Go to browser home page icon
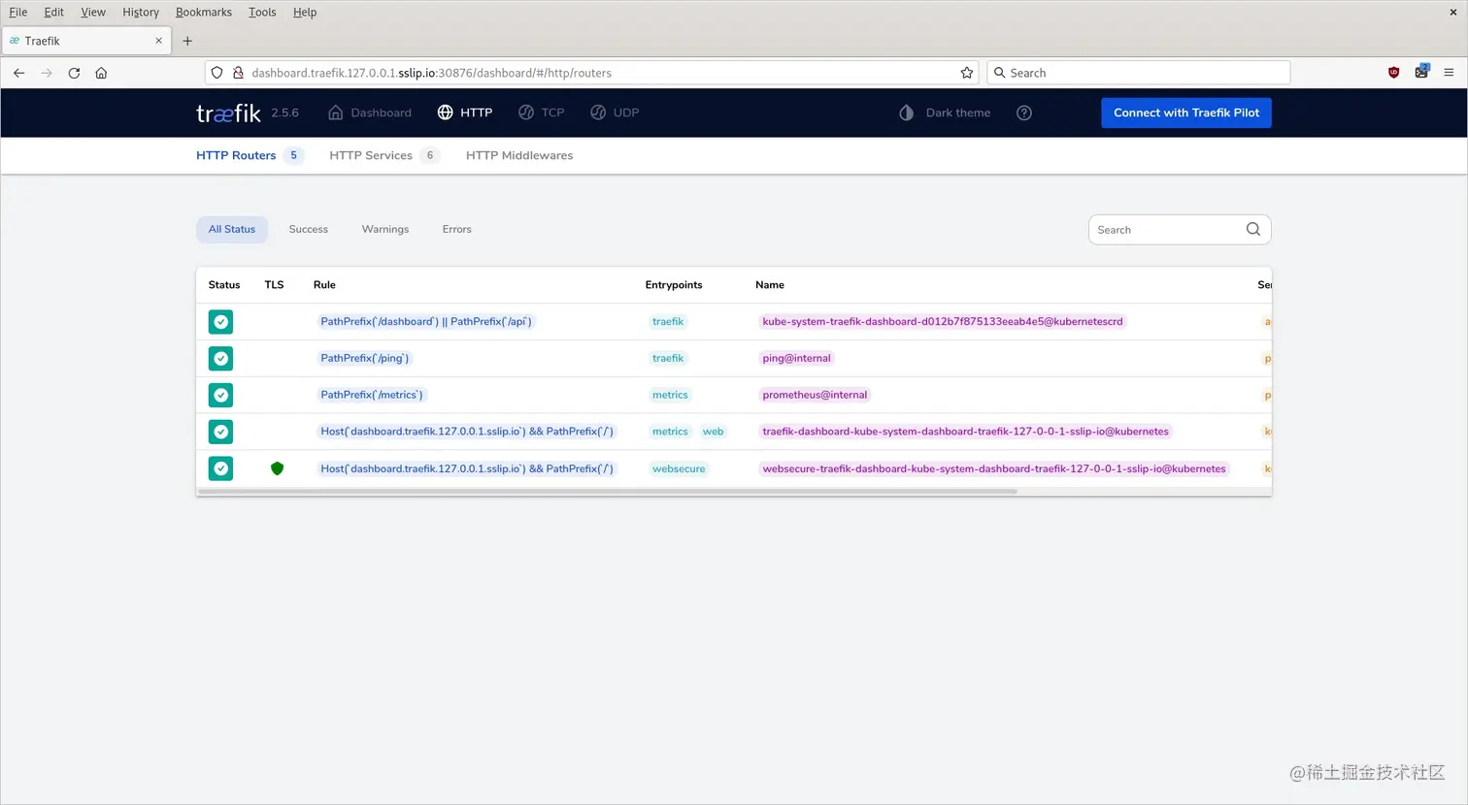 click(101, 73)
